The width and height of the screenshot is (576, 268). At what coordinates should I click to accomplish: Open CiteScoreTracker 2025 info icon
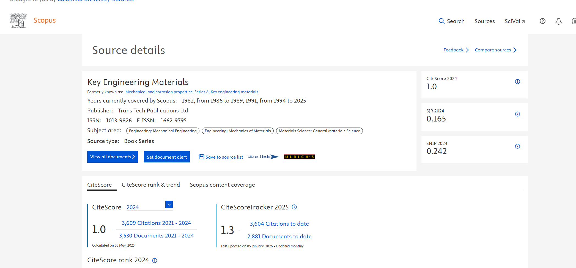(294, 207)
